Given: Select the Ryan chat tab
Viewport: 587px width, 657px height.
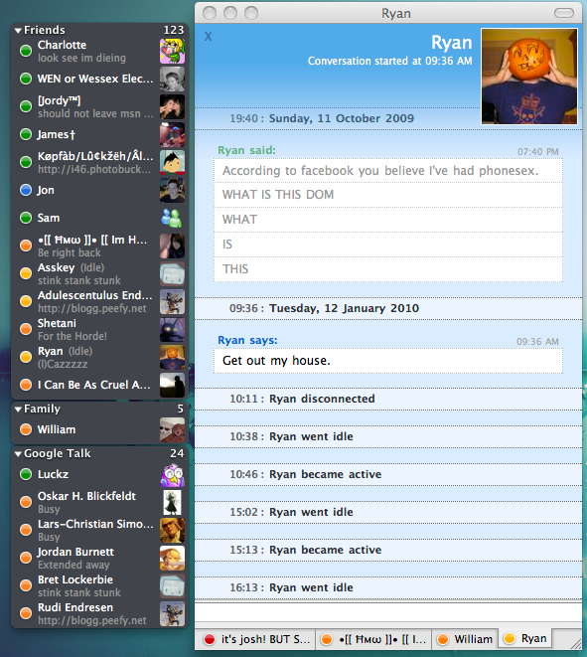Looking at the screenshot, I should pos(525,638).
